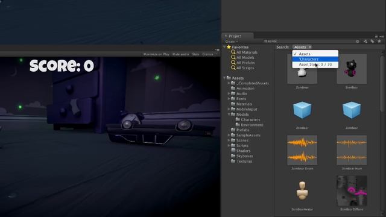Image resolution: width=386 pixels, height=217 pixels.
Task: Select the Prefabs folder
Action: (x=242, y=130)
